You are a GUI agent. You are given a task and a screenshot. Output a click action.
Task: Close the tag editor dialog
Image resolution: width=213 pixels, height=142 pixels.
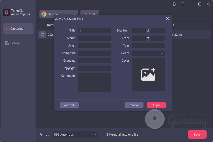[167, 19]
